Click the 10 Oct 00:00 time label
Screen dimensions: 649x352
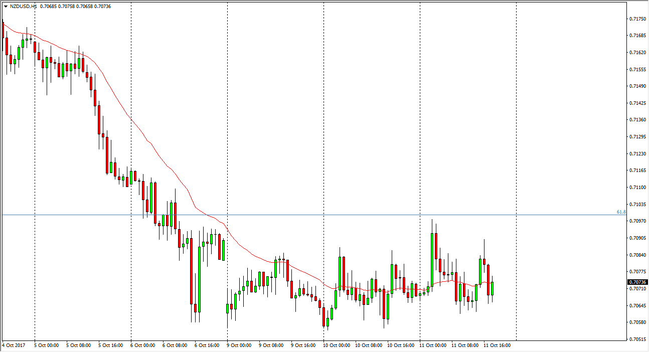[337, 345]
